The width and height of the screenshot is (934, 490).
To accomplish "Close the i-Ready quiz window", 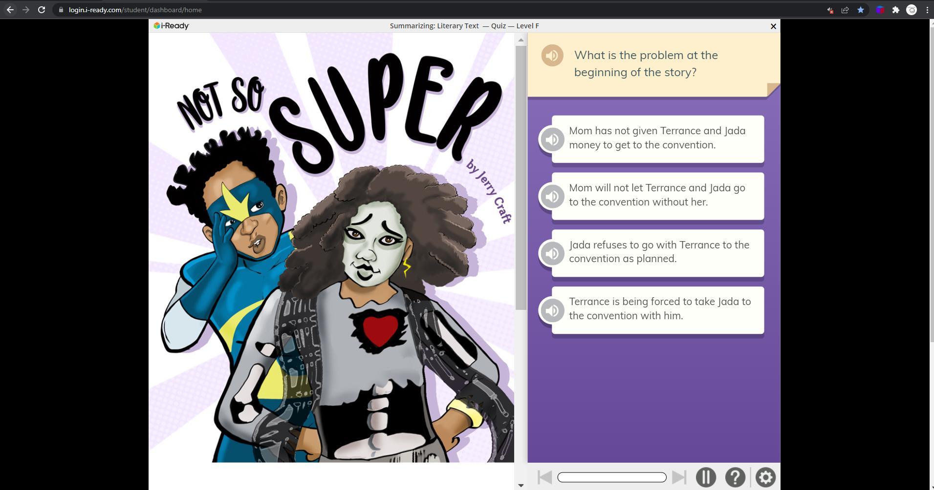I will point(773,26).
